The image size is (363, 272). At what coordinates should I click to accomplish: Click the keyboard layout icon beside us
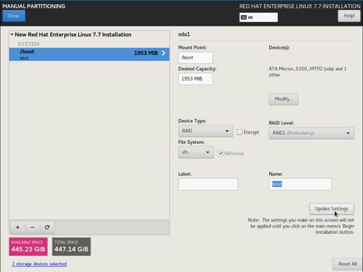pos(244,17)
